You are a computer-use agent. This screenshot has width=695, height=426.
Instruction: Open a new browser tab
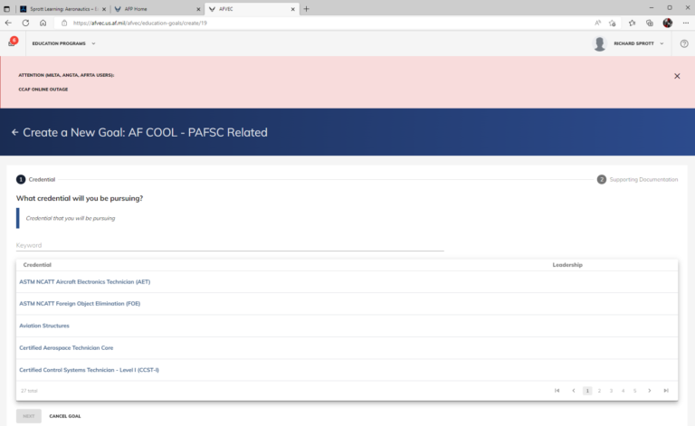point(306,8)
